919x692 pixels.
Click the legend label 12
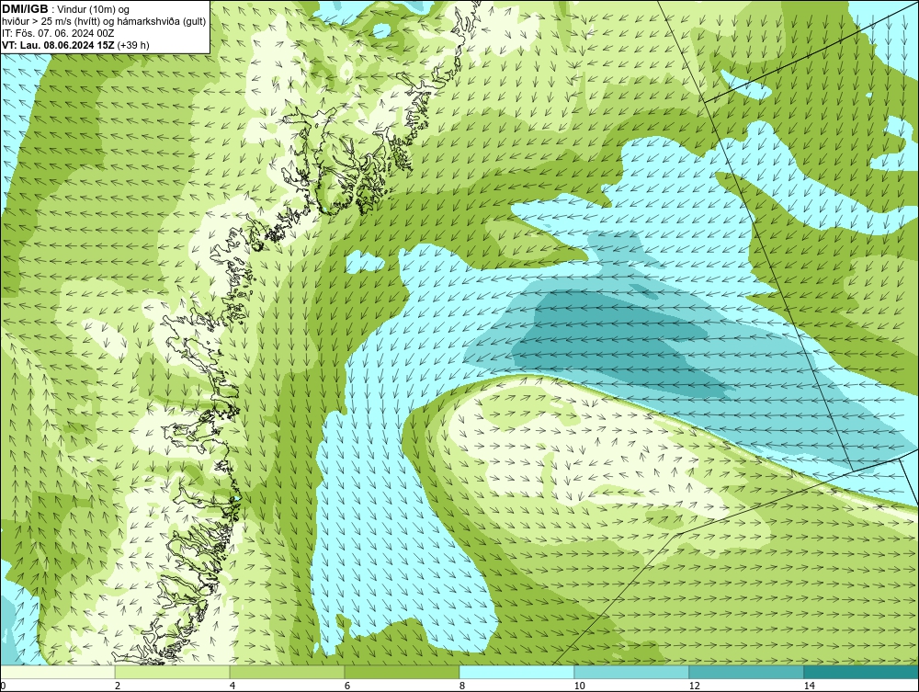(694, 686)
